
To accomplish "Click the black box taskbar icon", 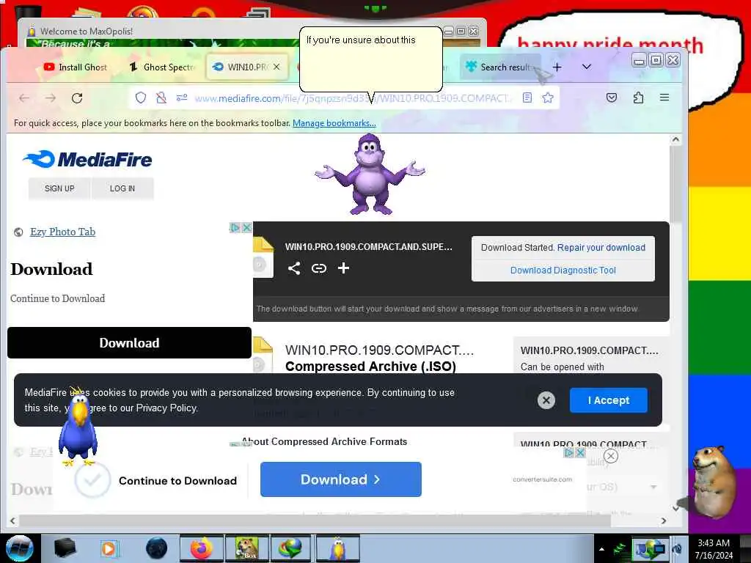I will click(65, 548).
